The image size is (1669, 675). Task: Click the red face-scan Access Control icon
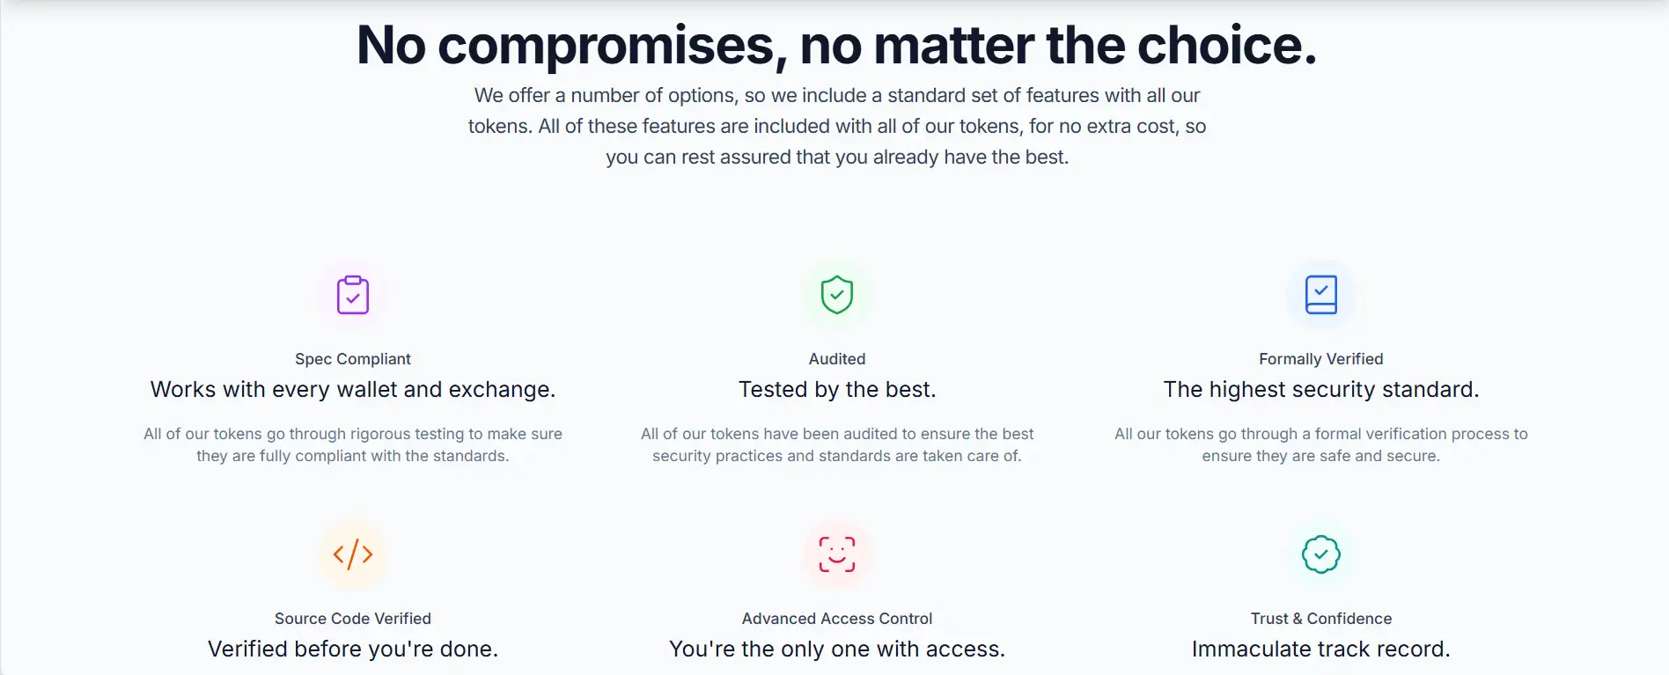tap(837, 554)
